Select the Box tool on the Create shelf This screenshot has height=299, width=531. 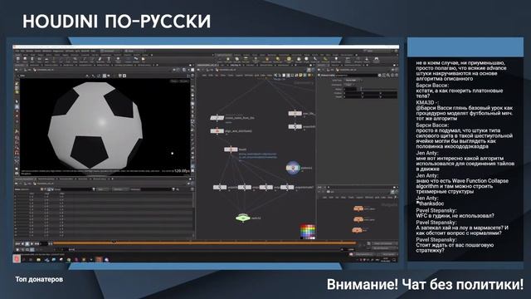(x=18, y=59)
